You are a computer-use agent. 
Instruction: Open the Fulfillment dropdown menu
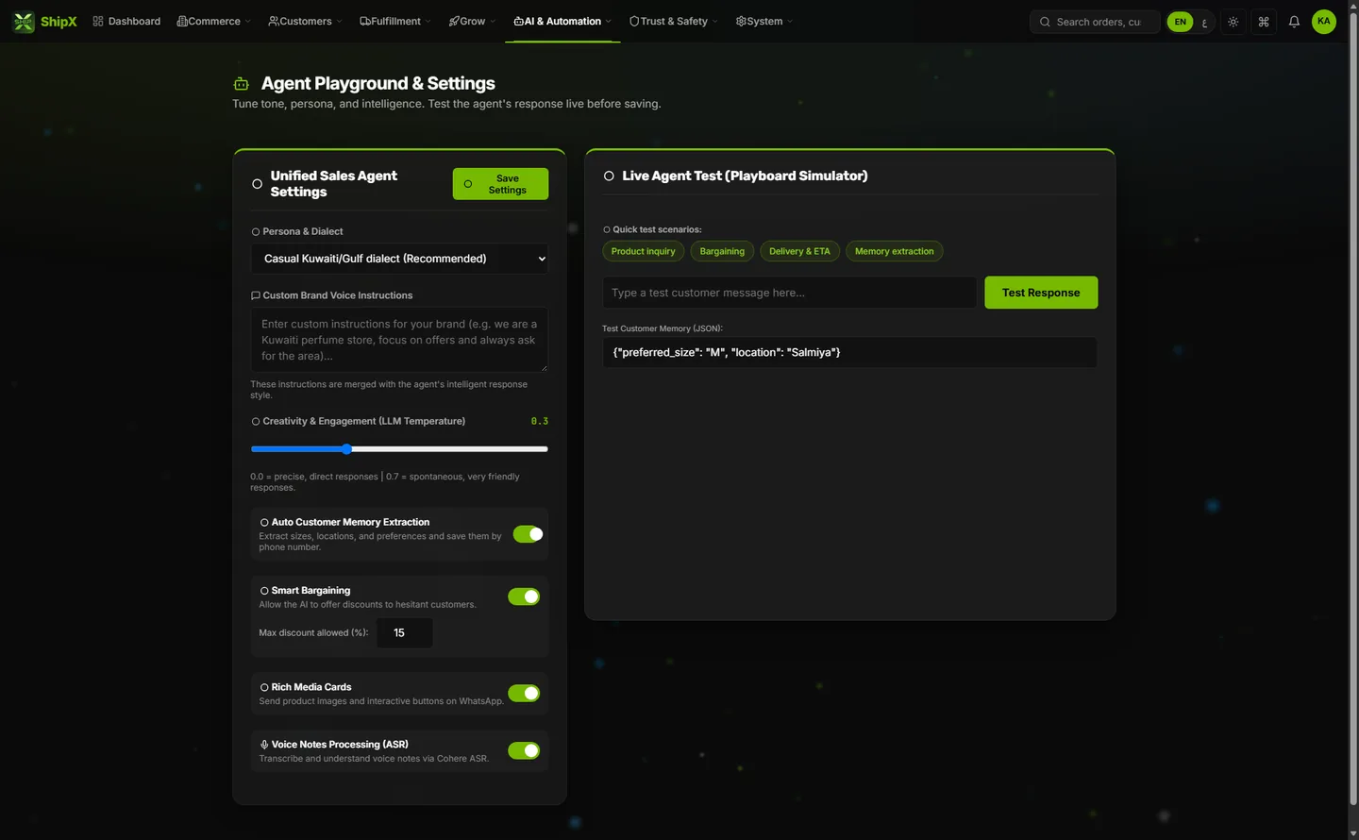395,21
